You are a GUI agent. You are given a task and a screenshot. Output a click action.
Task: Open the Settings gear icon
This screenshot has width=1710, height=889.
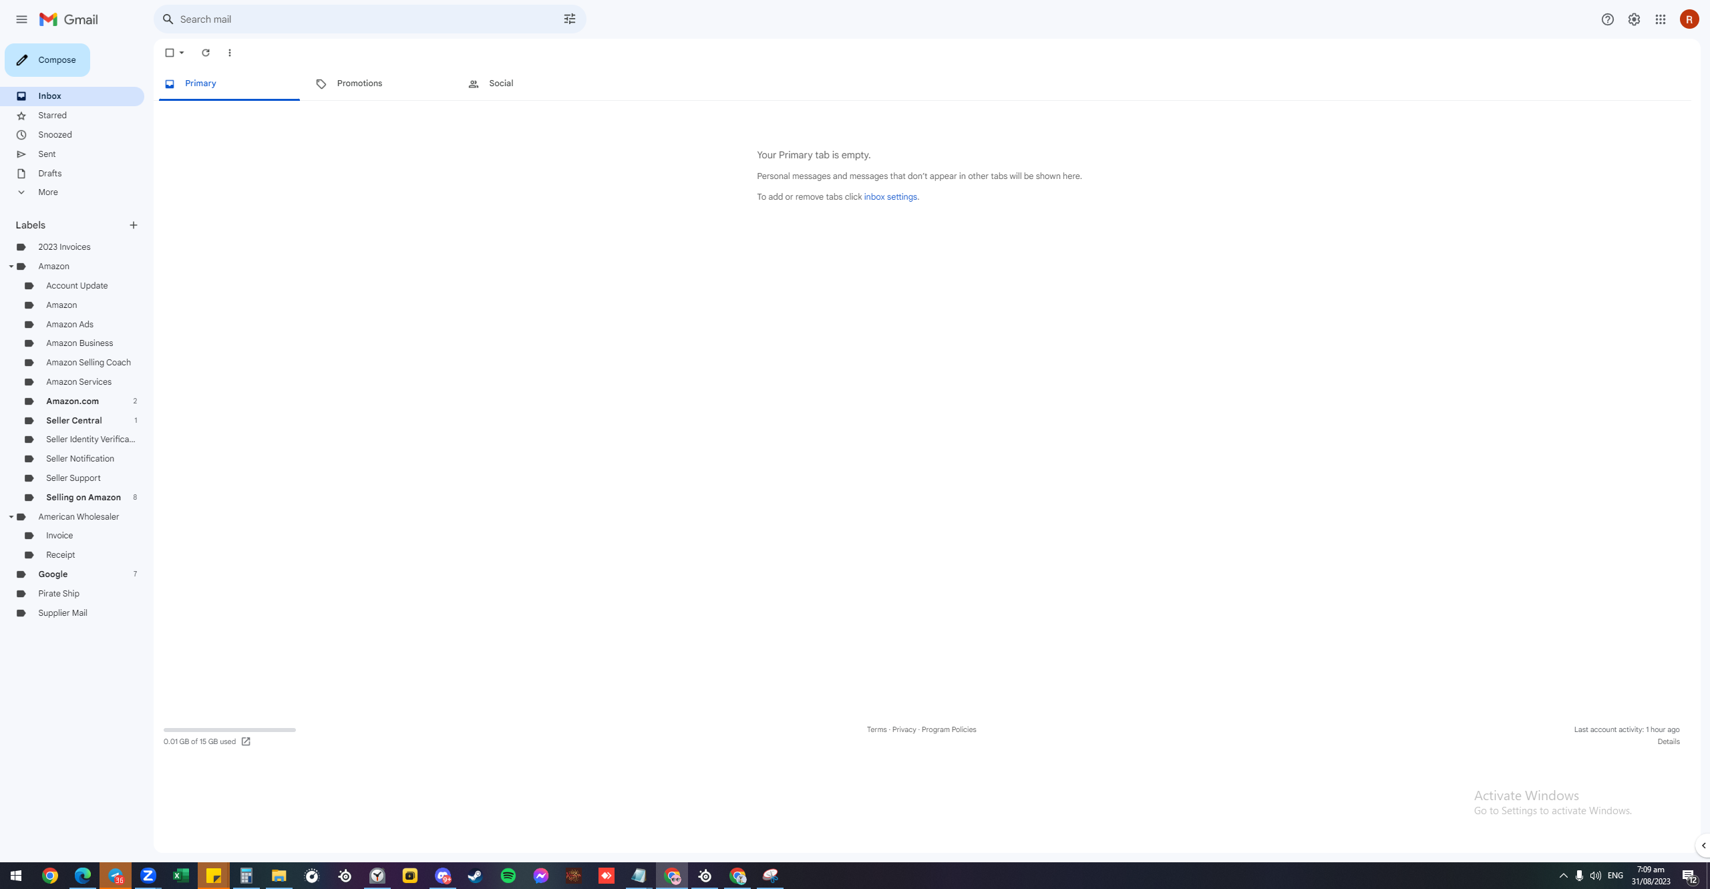click(1634, 19)
